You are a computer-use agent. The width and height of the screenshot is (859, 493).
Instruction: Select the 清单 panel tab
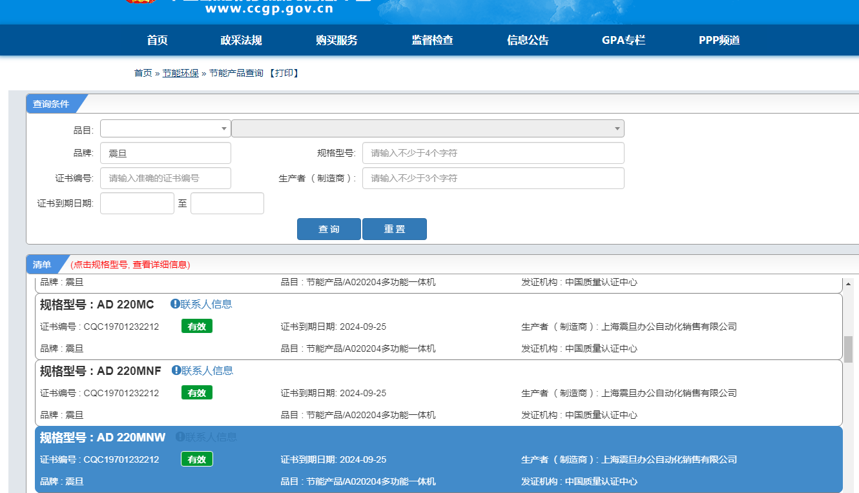42,265
